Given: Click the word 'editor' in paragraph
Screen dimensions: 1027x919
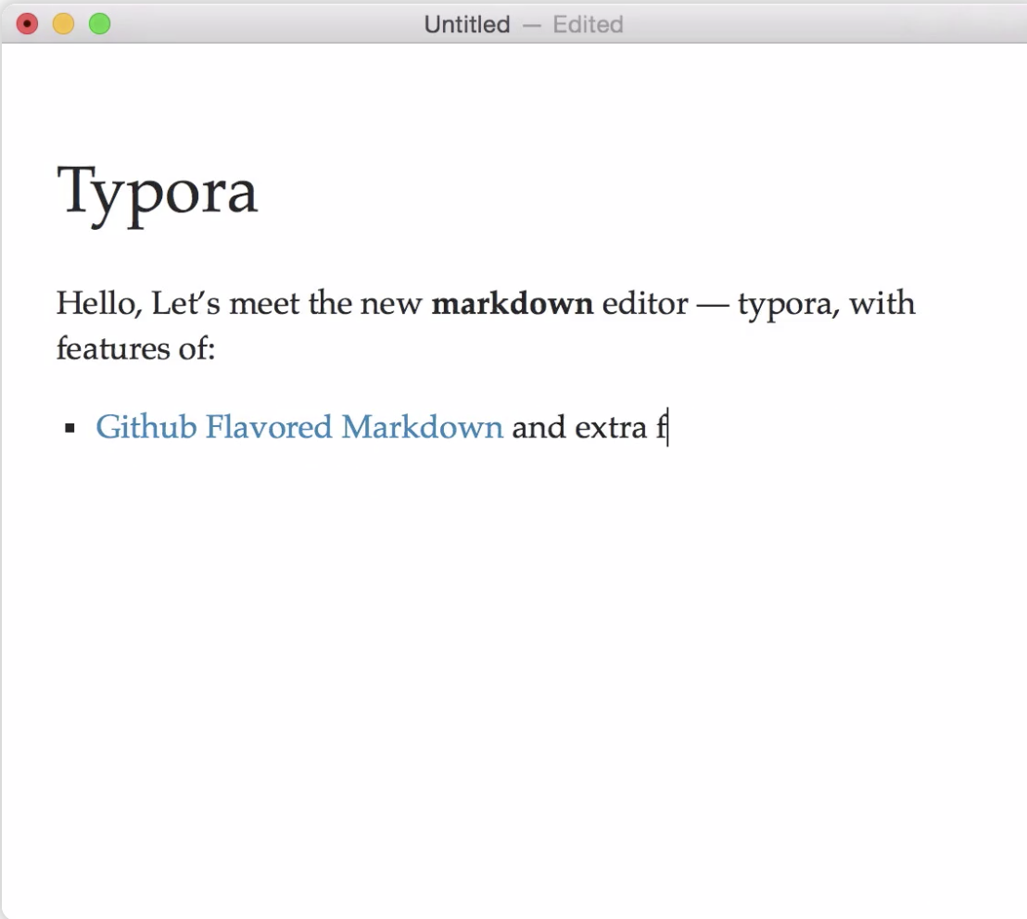Looking at the screenshot, I should click(x=645, y=304).
